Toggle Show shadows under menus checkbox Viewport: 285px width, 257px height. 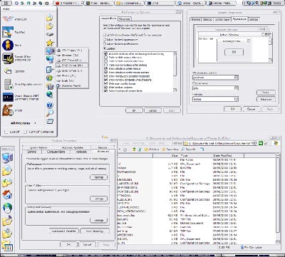click(106, 68)
